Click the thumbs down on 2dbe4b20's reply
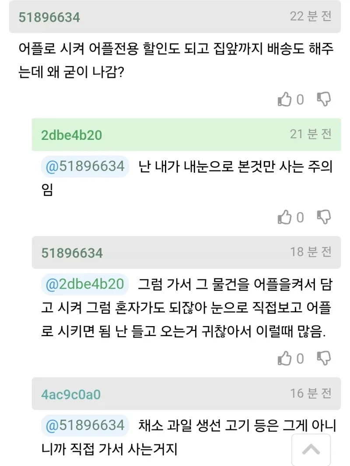The height and width of the screenshot is (466, 350). pos(324,217)
